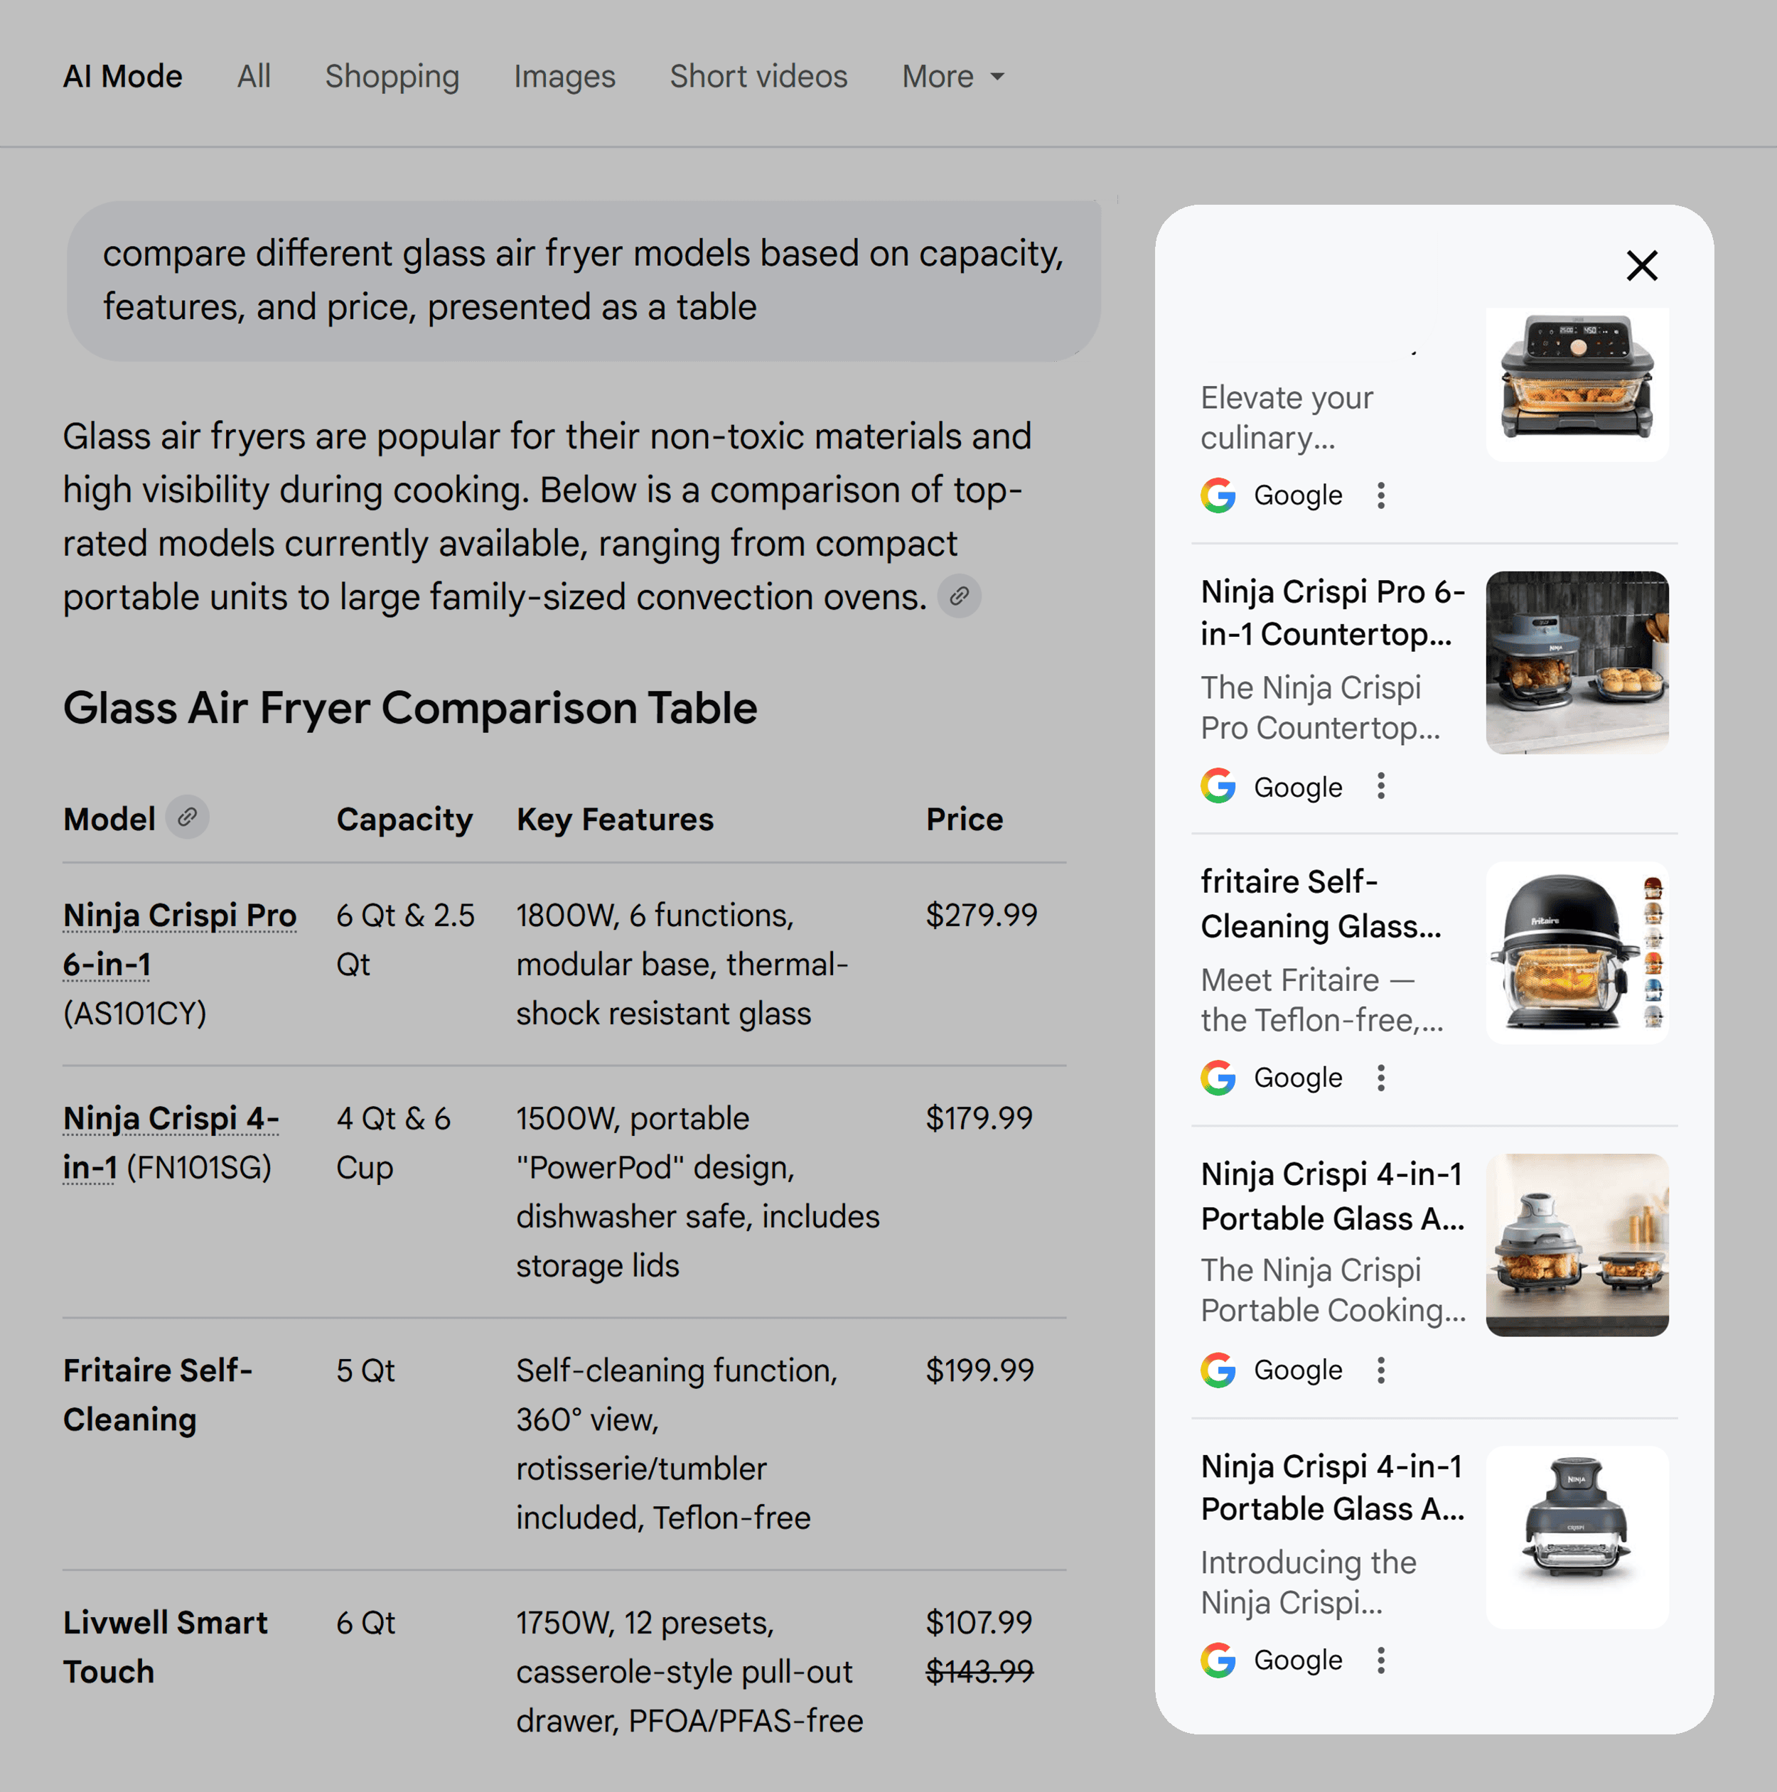The height and width of the screenshot is (1792, 1777).
Task: Click the Google icon on the Ninja Crispi 4-in-1 Portable card
Action: (1218, 1370)
